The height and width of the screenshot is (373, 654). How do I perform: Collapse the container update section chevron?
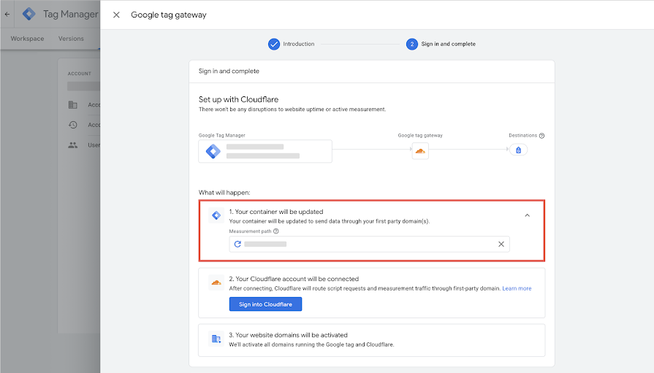click(x=527, y=215)
